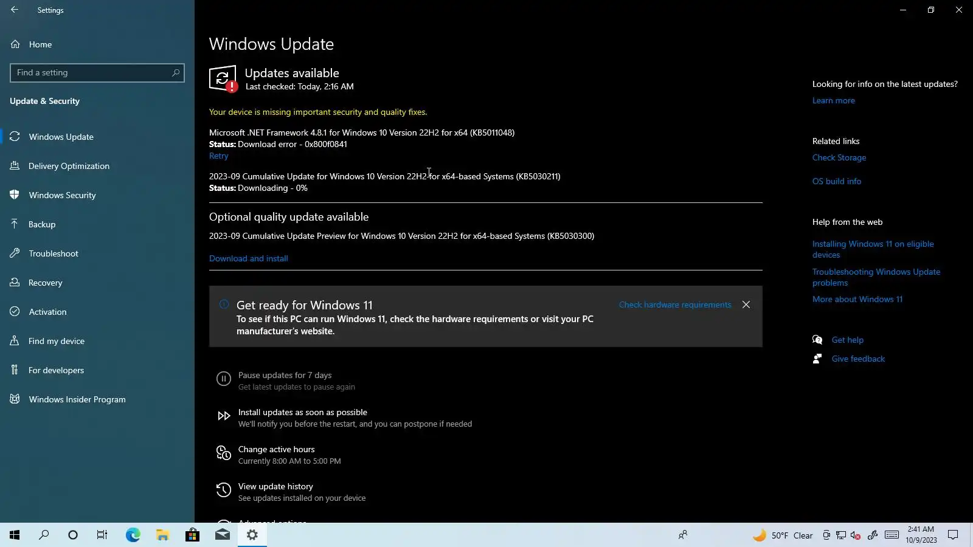Image resolution: width=973 pixels, height=547 pixels.
Task: Click Download and install for optional update
Action: click(x=249, y=258)
